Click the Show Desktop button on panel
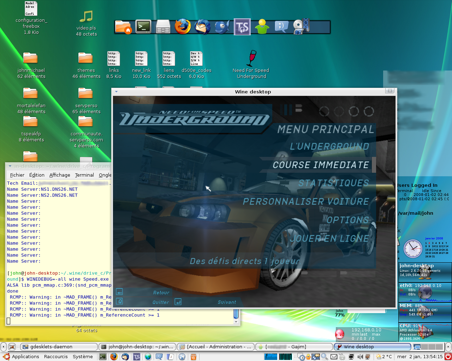The height and width of the screenshot is (361, 452). point(12,347)
